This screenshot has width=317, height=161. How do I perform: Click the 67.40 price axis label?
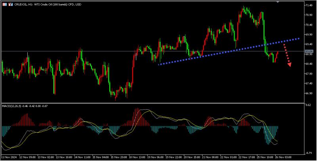tap(309, 83)
